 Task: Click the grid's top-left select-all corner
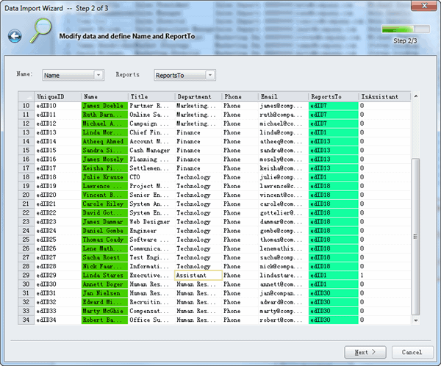26,96
